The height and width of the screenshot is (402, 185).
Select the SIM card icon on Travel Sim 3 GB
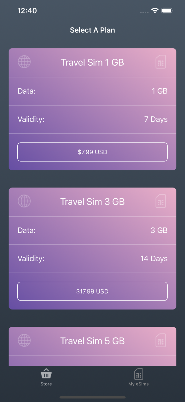(161, 201)
